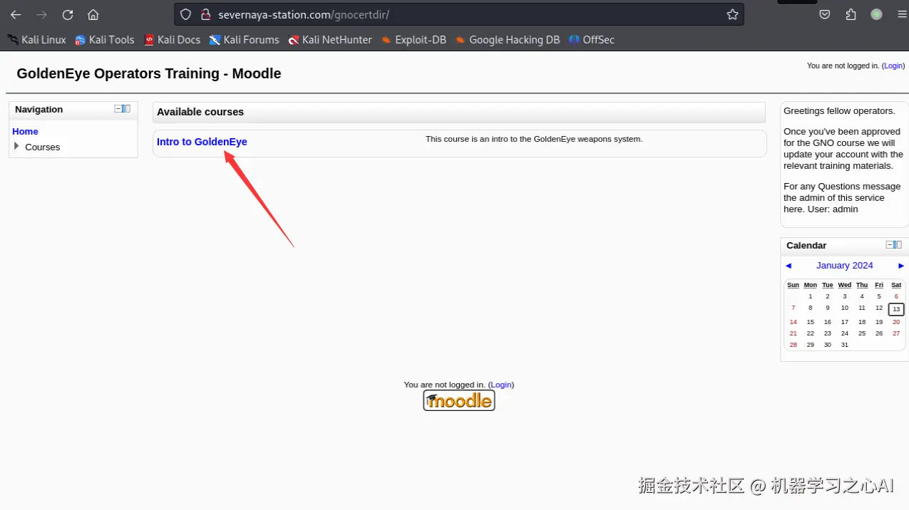Open the browser home page icon

(93, 14)
